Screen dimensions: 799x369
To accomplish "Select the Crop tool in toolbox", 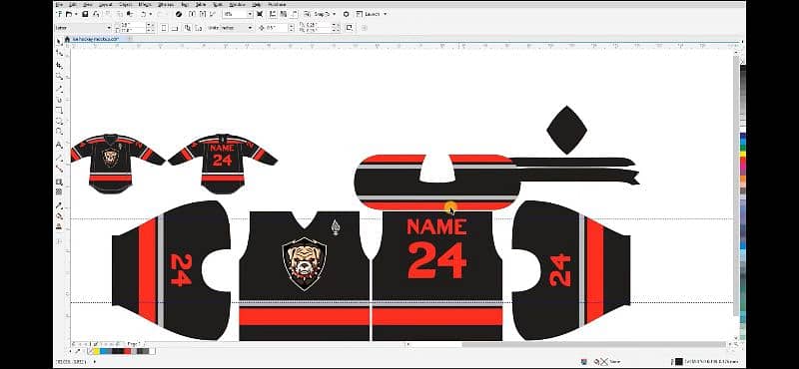I will coord(59,65).
